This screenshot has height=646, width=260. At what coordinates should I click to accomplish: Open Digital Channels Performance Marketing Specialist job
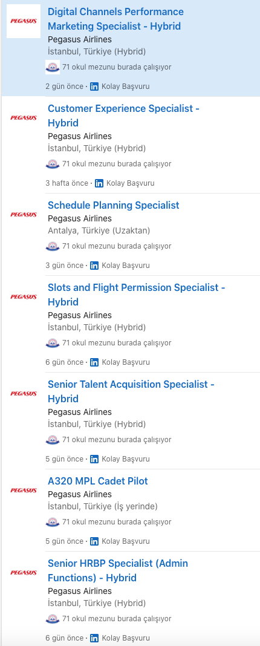[115, 19]
